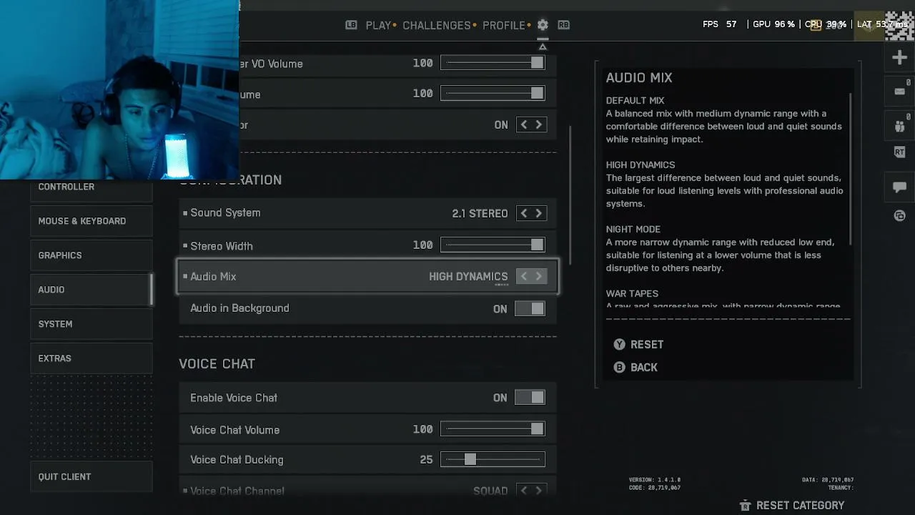Click the pixelated QR-style icon at top right
Image resolution: width=915 pixels, height=515 pixels.
[x=899, y=25]
